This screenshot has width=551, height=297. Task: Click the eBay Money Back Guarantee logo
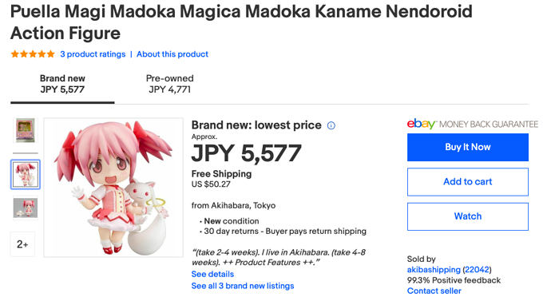click(472, 124)
